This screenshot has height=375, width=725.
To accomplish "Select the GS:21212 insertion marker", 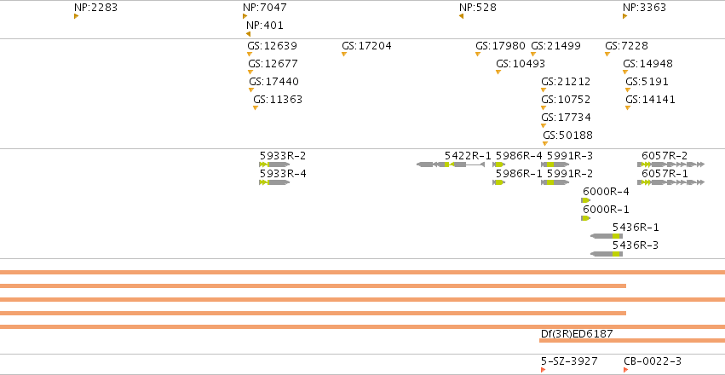I will 544,90.
